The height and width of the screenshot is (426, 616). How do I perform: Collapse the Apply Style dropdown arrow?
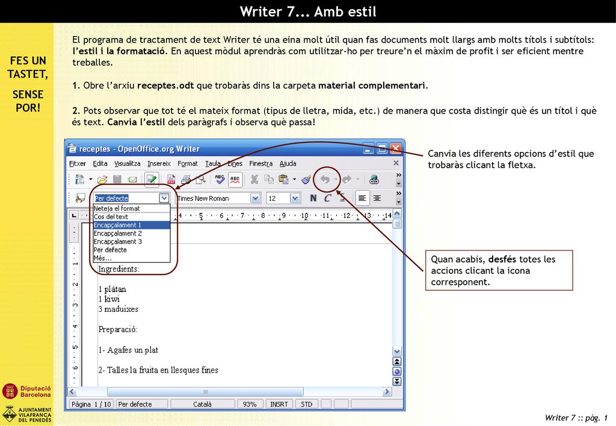click(x=164, y=198)
